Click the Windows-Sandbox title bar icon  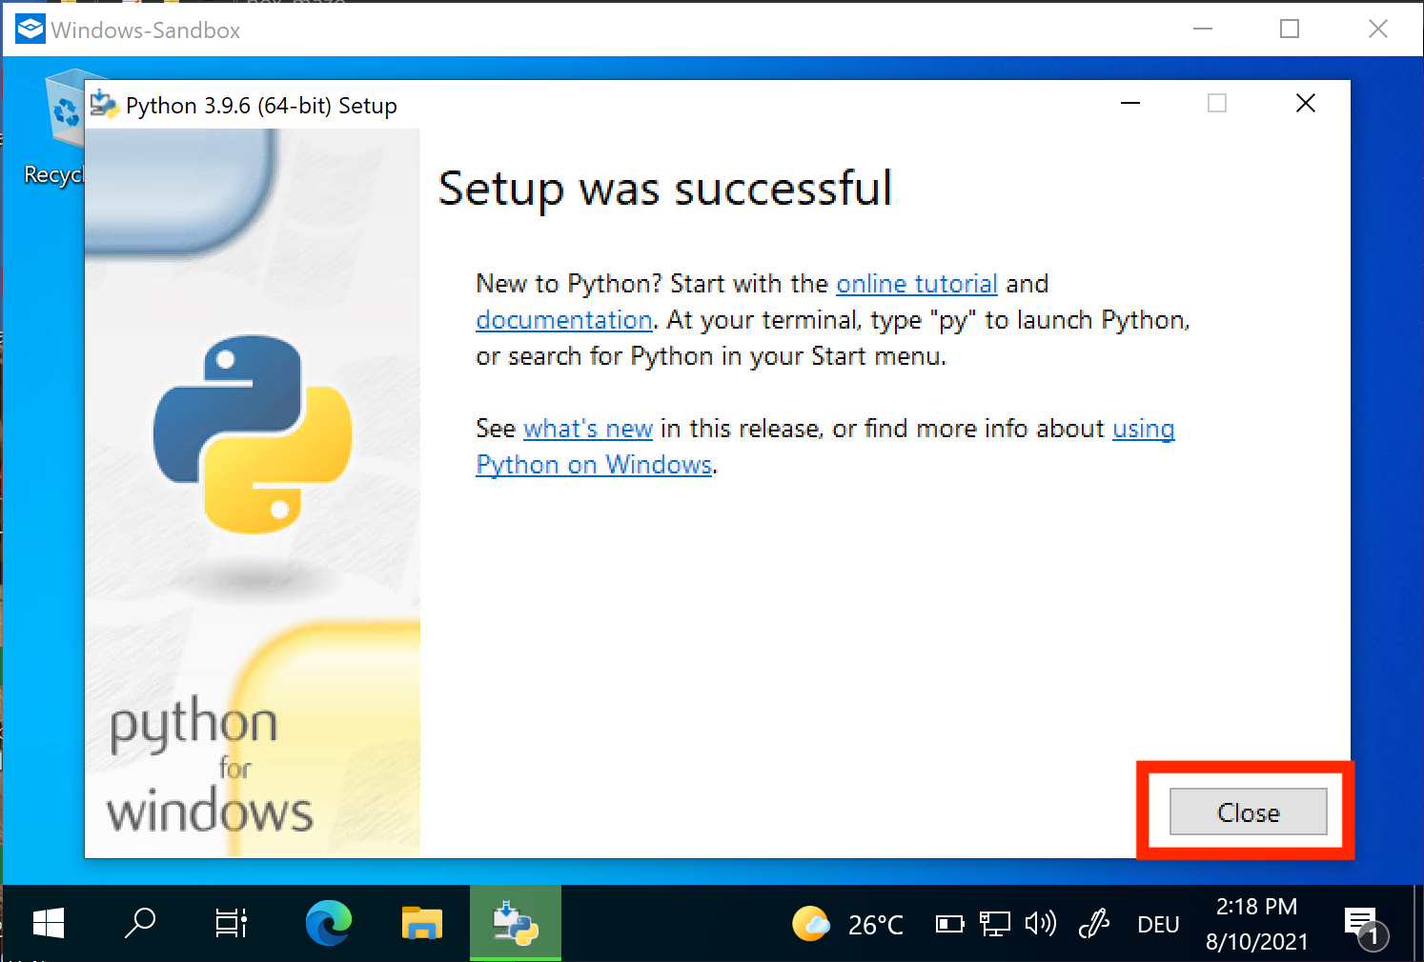pyautogui.click(x=30, y=30)
